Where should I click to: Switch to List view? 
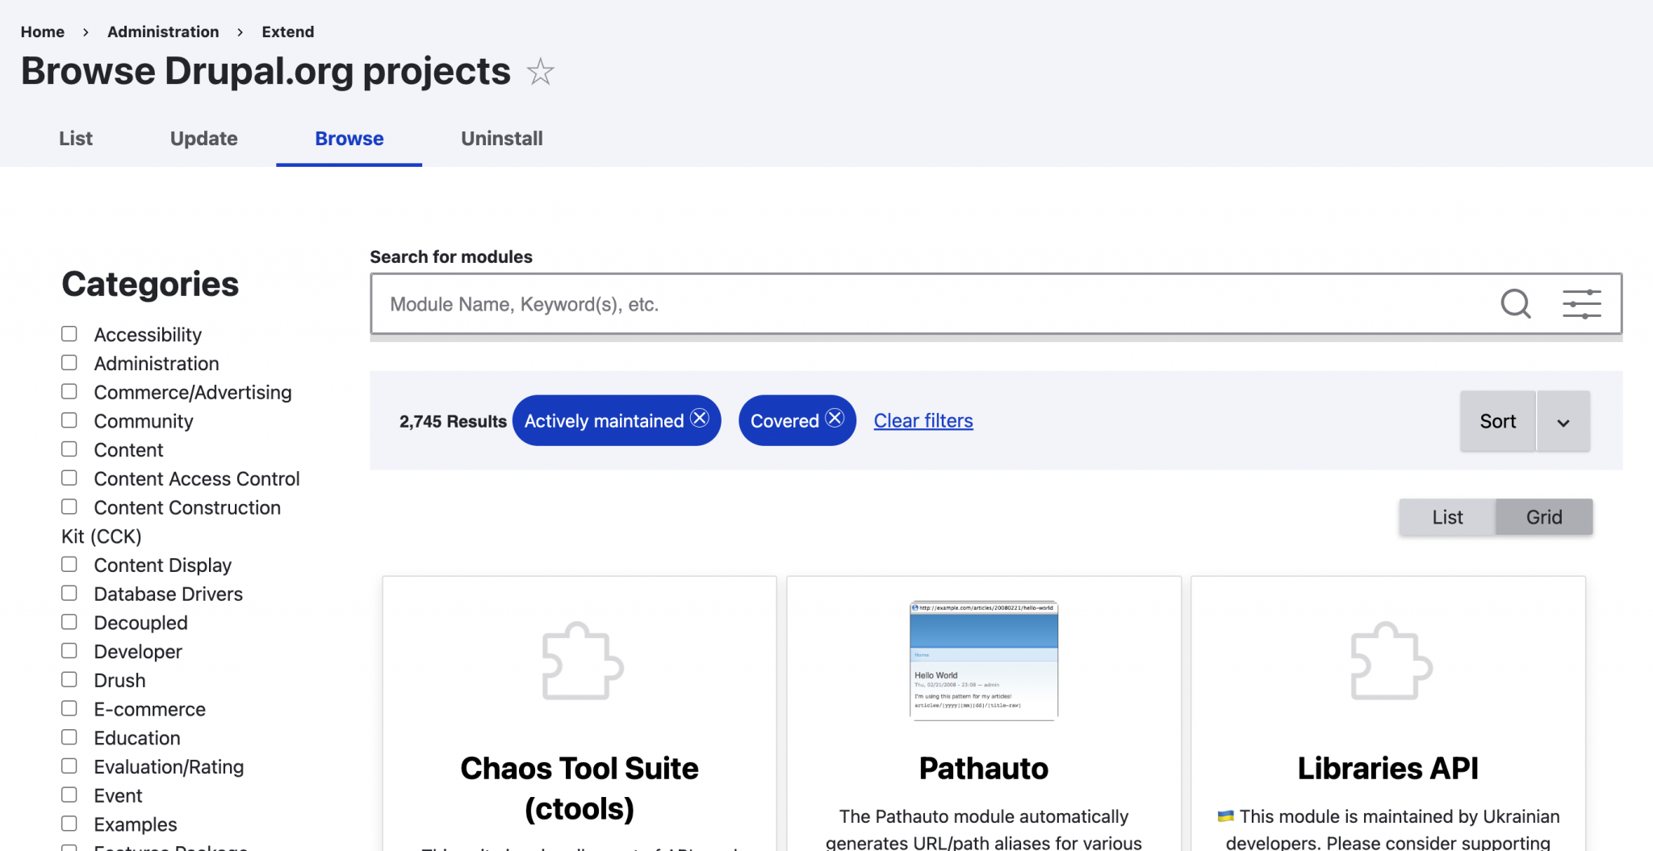1446,516
